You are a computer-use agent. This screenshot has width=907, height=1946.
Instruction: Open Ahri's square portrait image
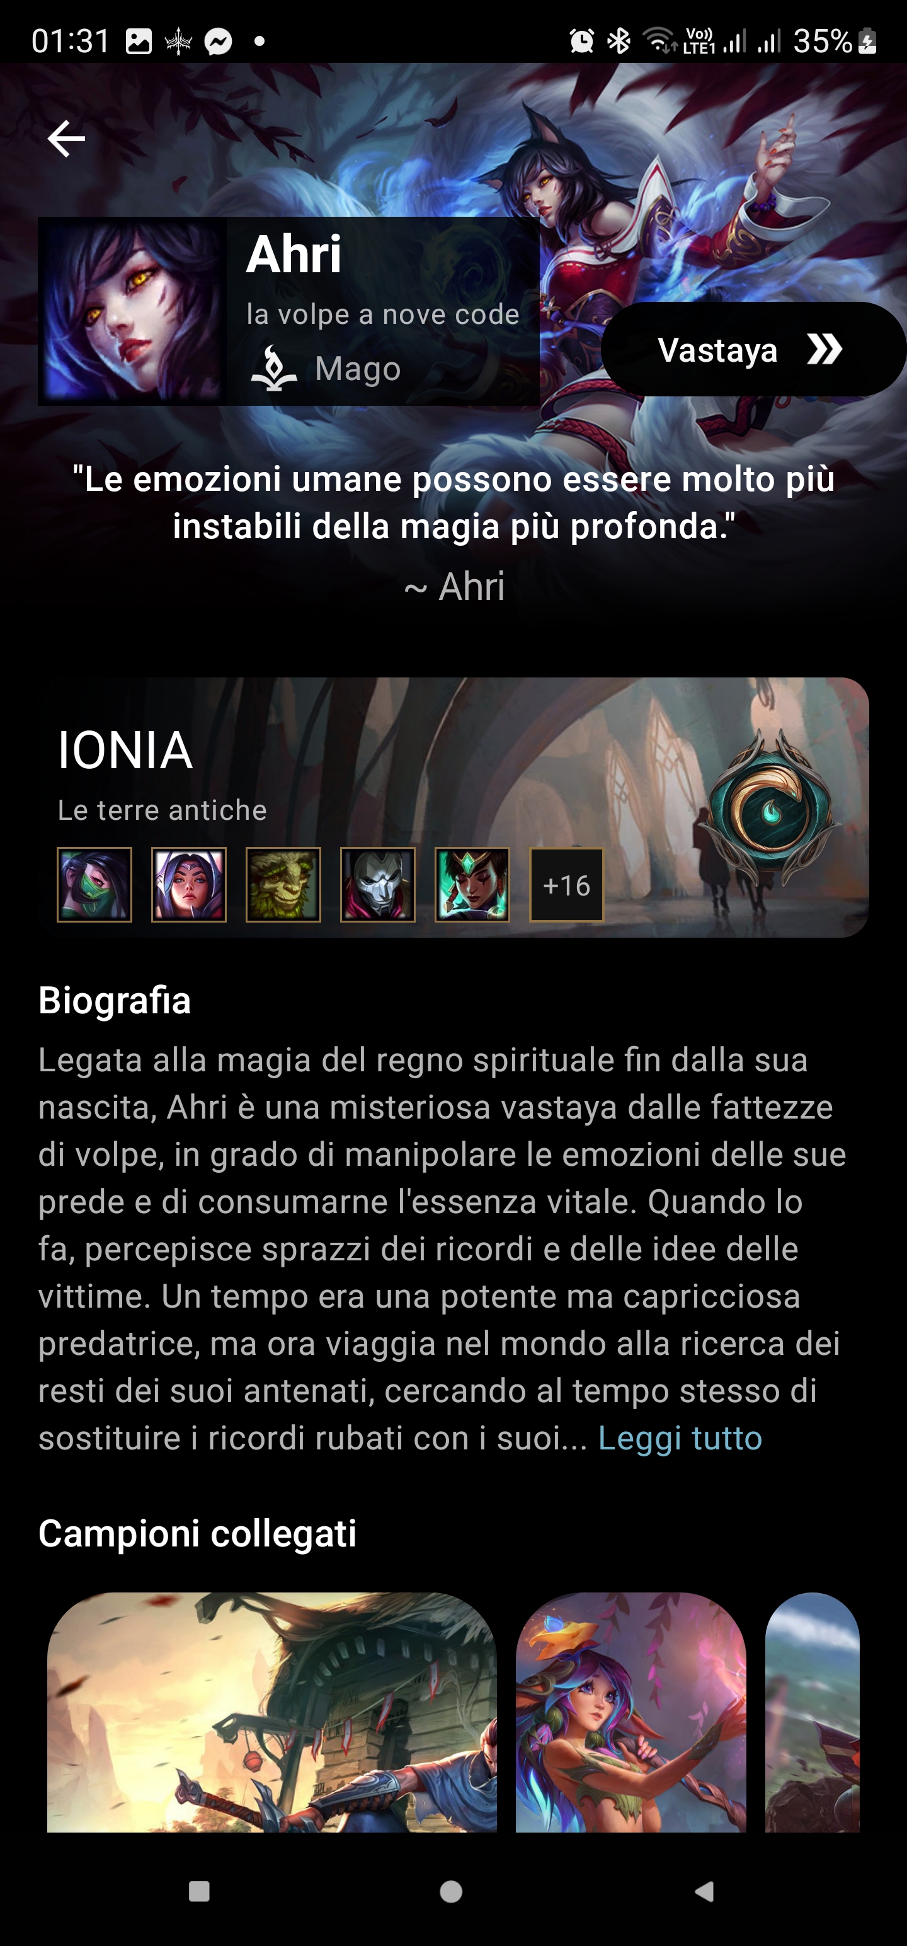pyautogui.click(x=132, y=311)
